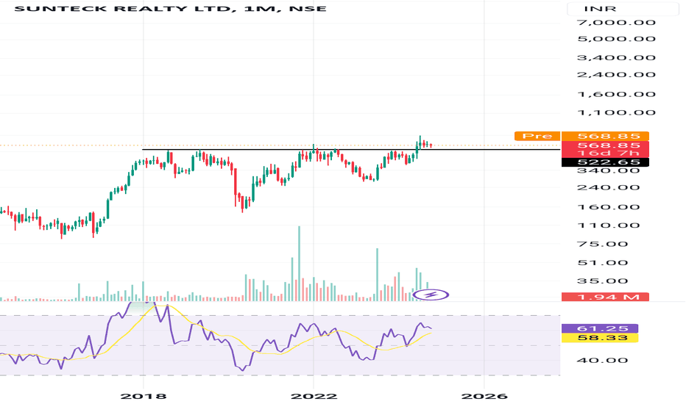Click the 2022 time axis label

click(x=314, y=396)
